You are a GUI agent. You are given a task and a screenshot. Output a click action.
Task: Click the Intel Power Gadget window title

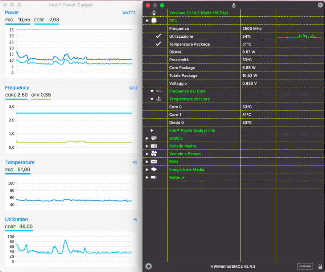pos(71,5)
